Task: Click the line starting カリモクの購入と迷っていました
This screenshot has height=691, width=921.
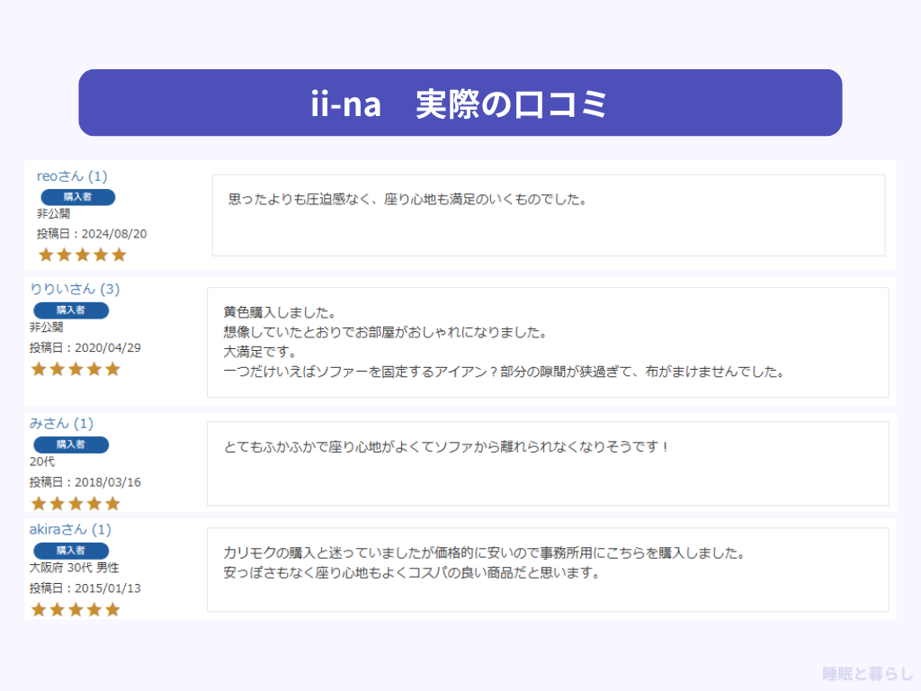Action: [485, 553]
